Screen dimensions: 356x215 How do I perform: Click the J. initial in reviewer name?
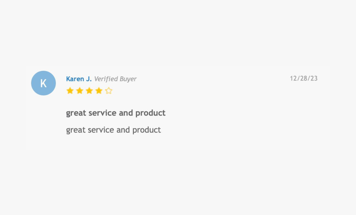tap(89, 79)
